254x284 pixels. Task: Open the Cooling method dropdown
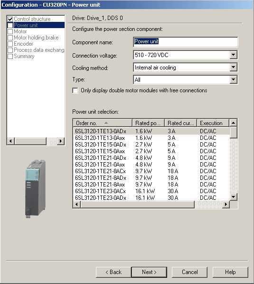coord(233,68)
